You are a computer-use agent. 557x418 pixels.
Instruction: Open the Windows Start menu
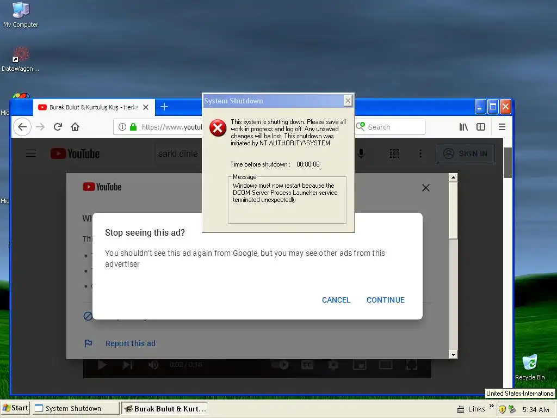[15, 408]
